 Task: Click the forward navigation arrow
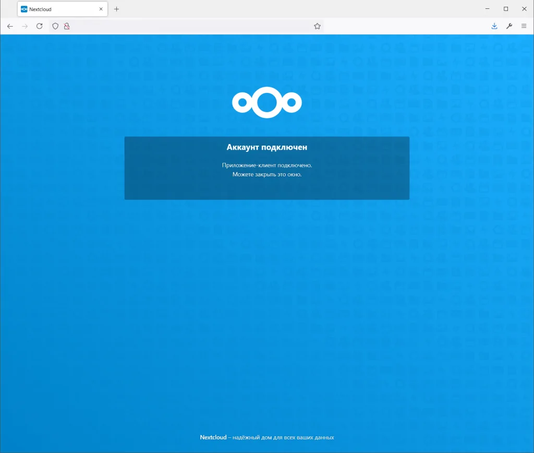tap(25, 26)
